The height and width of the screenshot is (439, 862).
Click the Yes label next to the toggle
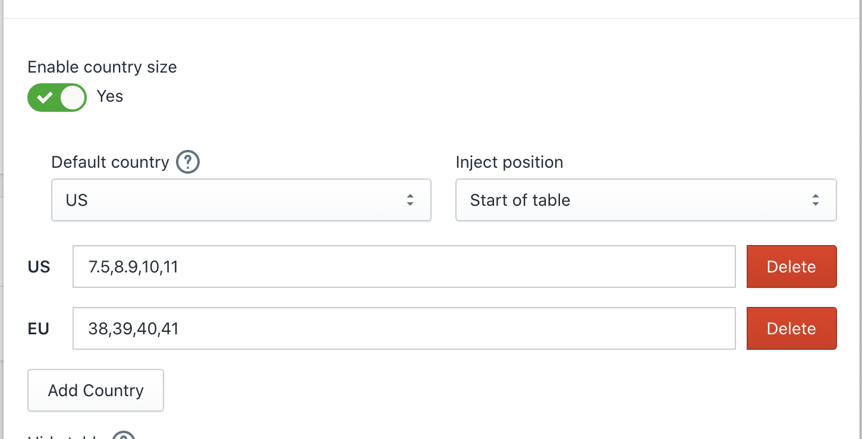pos(110,96)
